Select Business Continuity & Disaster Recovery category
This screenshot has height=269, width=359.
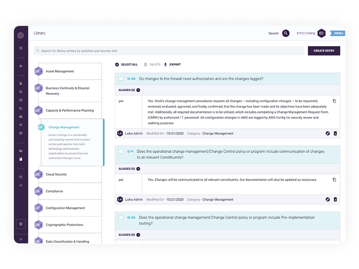[x=70, y=91]
